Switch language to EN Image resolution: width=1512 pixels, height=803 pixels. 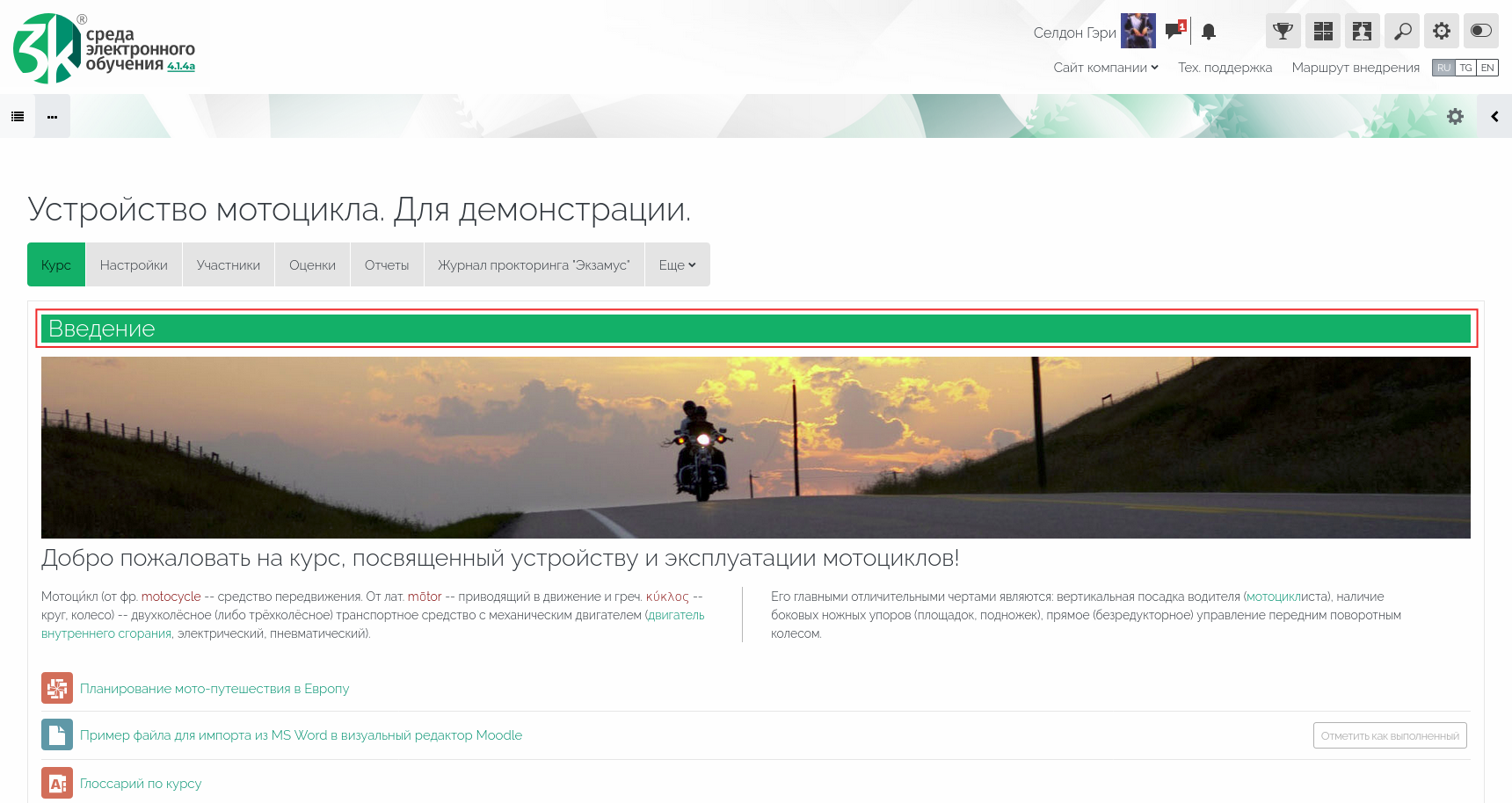pos(1487,68)
